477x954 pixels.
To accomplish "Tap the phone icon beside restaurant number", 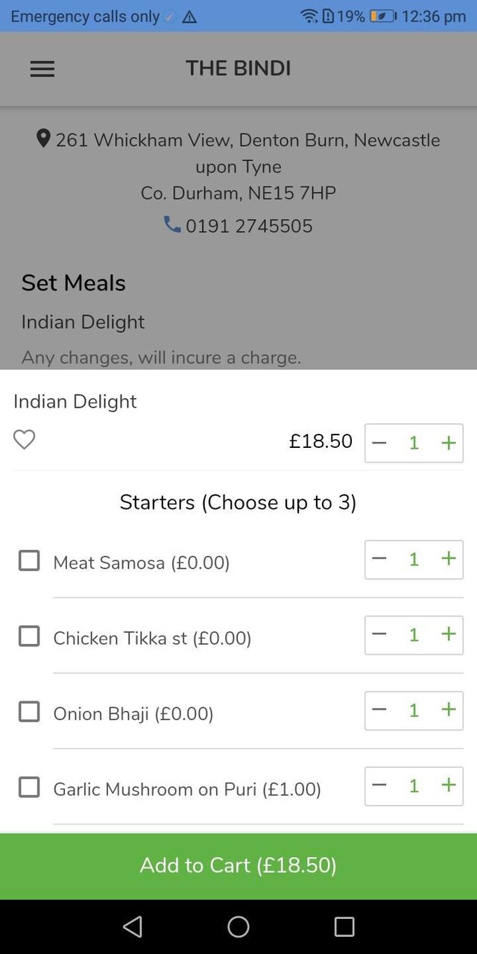I will 172,224.
